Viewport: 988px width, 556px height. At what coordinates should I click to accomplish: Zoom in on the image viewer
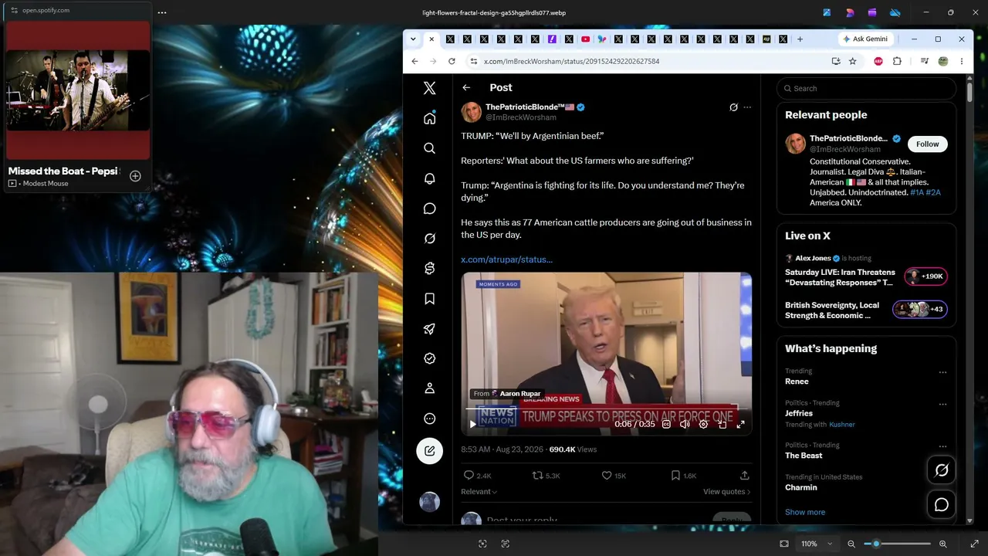point(942,544)
